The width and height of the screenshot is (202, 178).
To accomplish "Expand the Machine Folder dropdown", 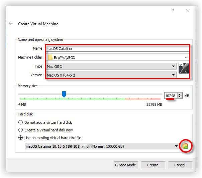I will [x=186, y=58].
